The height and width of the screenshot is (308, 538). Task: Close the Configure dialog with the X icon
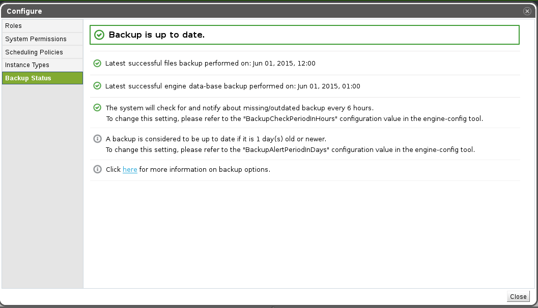point(527,11)
